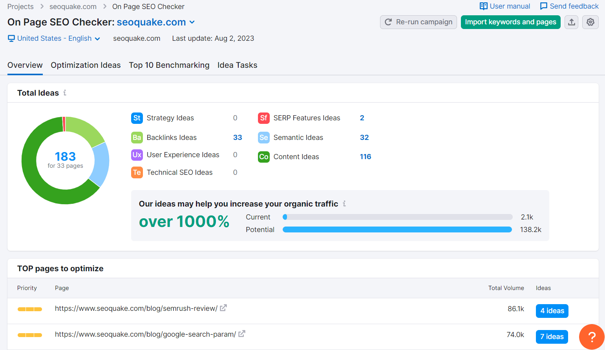Click the 138.2k potential traffic value

[531, 230]
